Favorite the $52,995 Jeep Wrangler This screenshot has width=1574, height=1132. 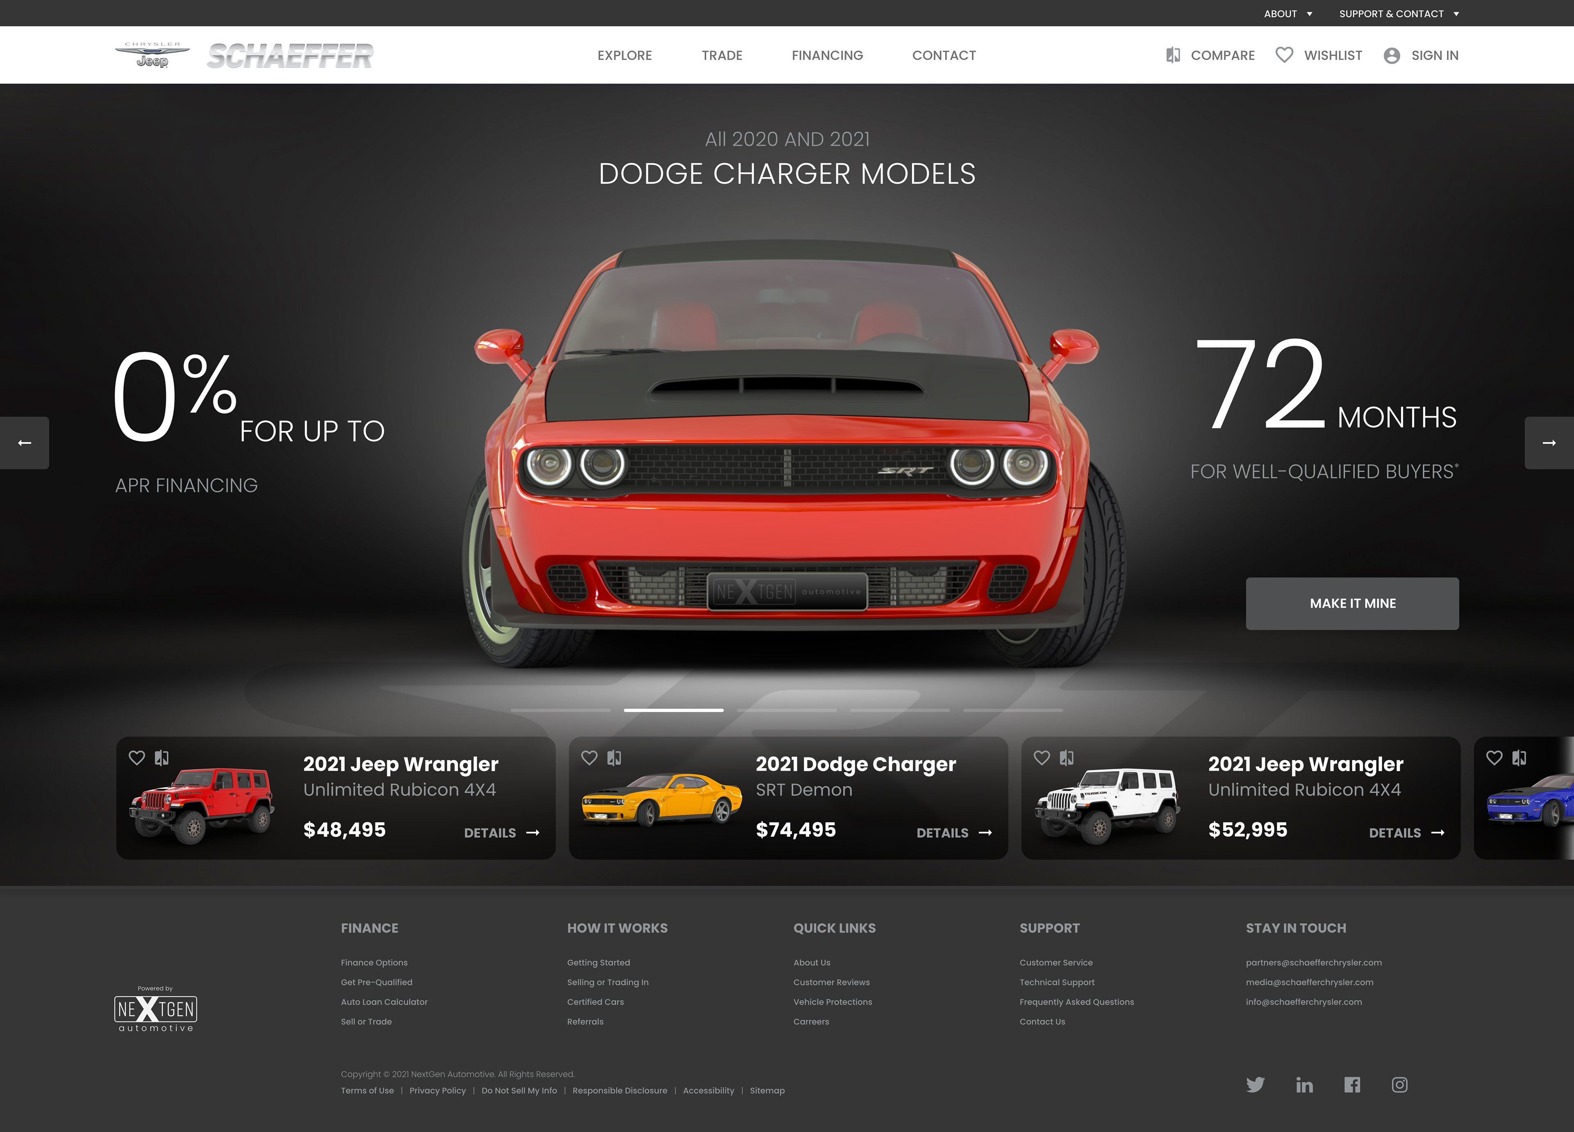(x=1042, y=758)
